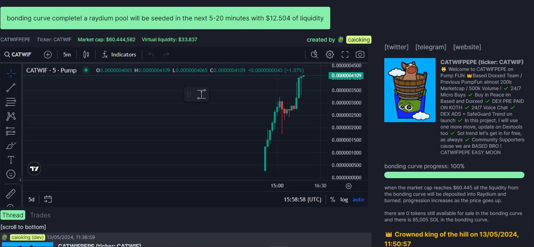Click the CATWIF · 5 · Pump chart legend title
Screen dimensions: 534x247
coord(51,70)
